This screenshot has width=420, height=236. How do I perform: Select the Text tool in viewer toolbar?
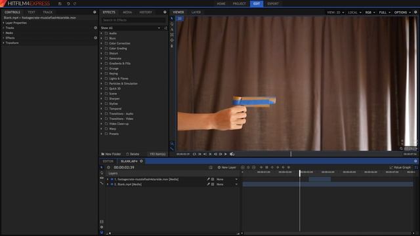172,29
